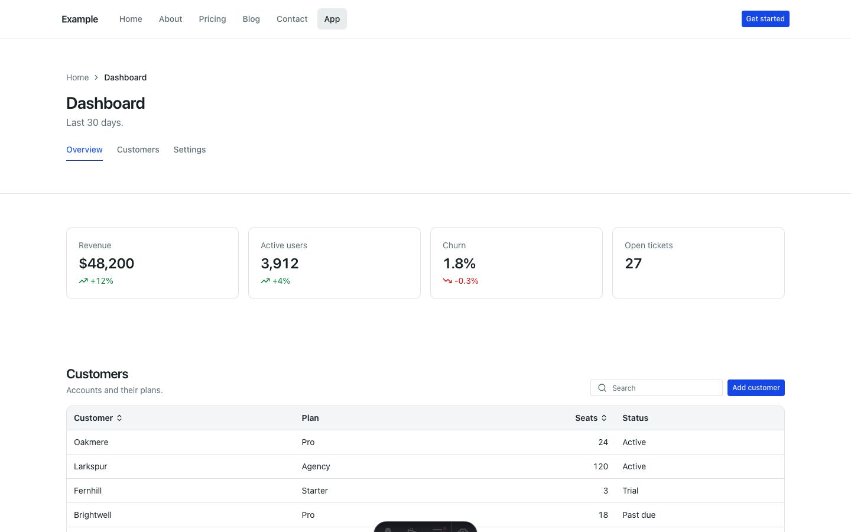
Task: Click the 18 seats value for Brightwell
Action: pyautogui.click(x=603, y=515)
